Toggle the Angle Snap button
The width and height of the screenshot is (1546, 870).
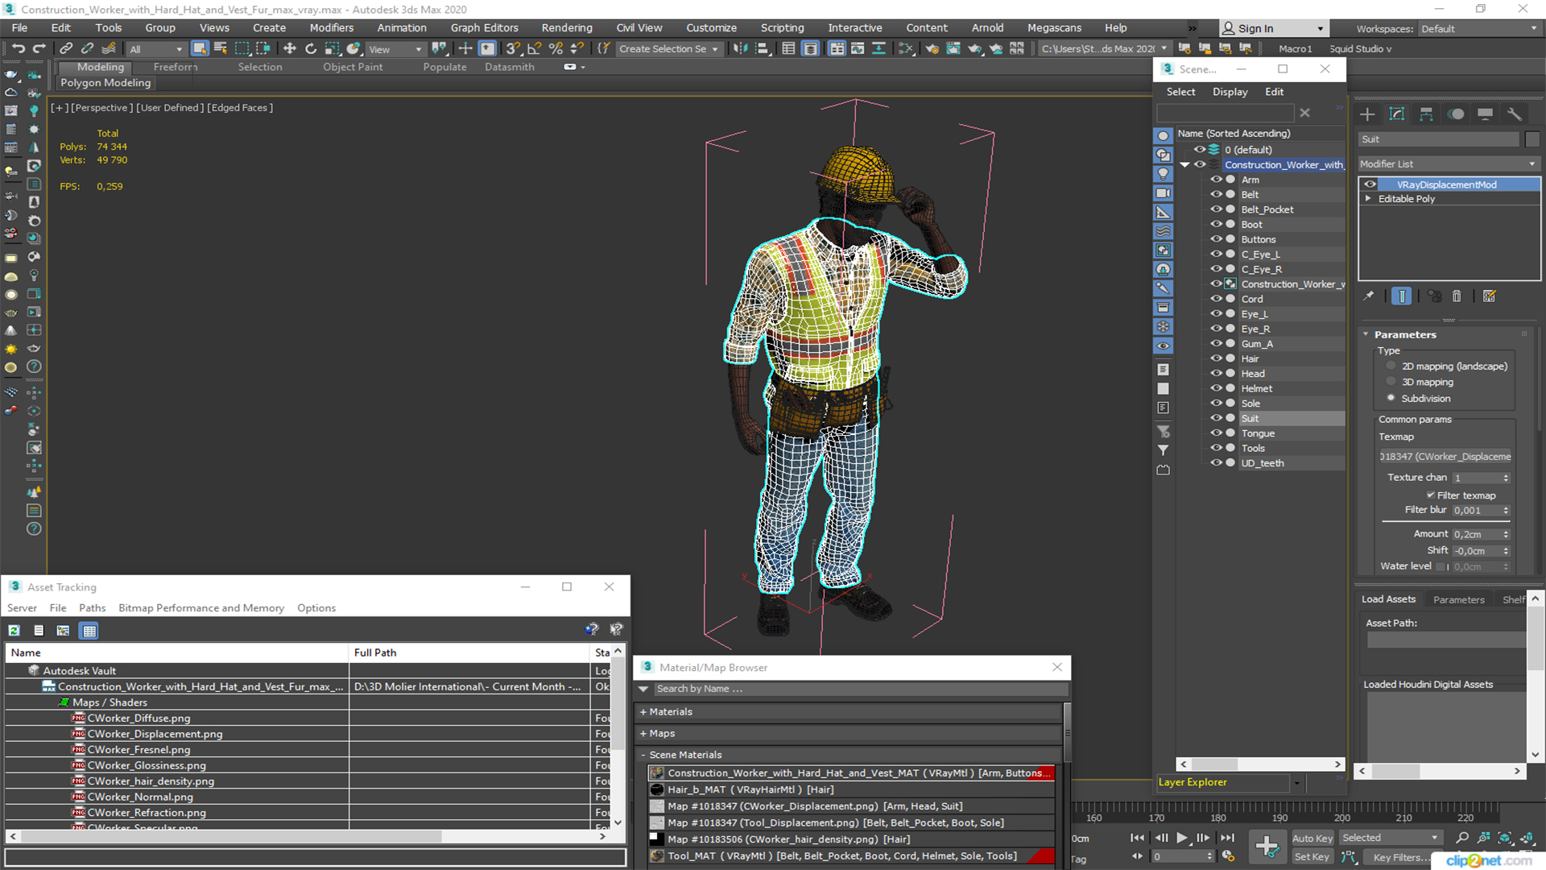pyautogui.click(x=534, y=49)
